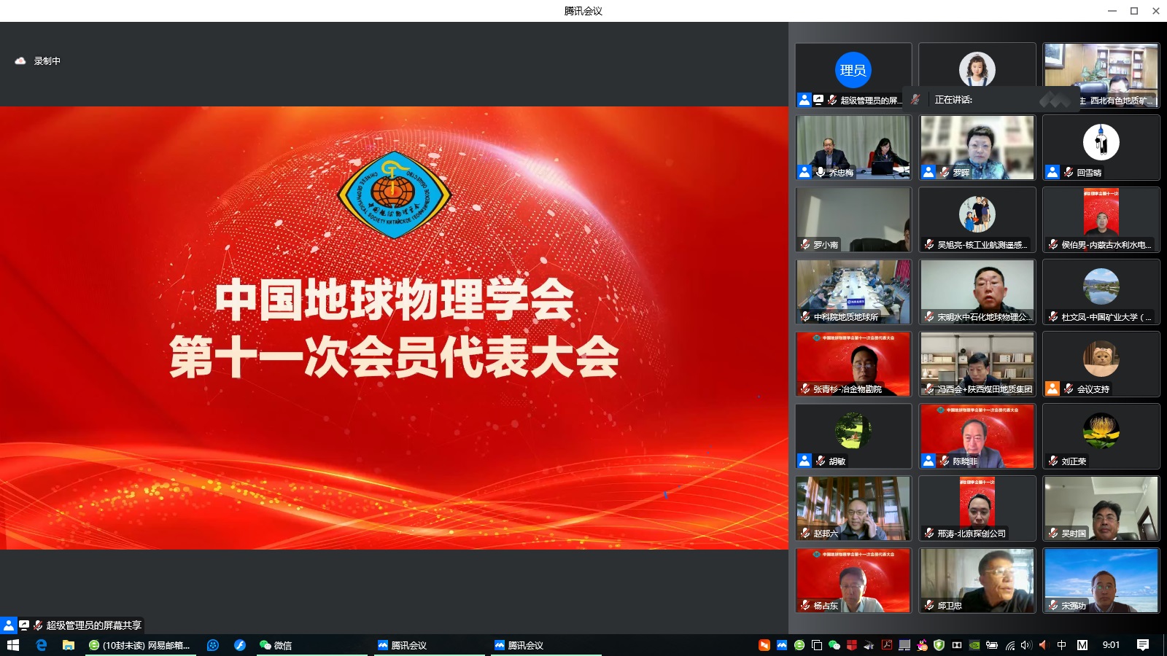Select the 杨占东 video tile
Image resolution: width=1167 pixels, height=656 pixels.
click(x=853, y=580)
